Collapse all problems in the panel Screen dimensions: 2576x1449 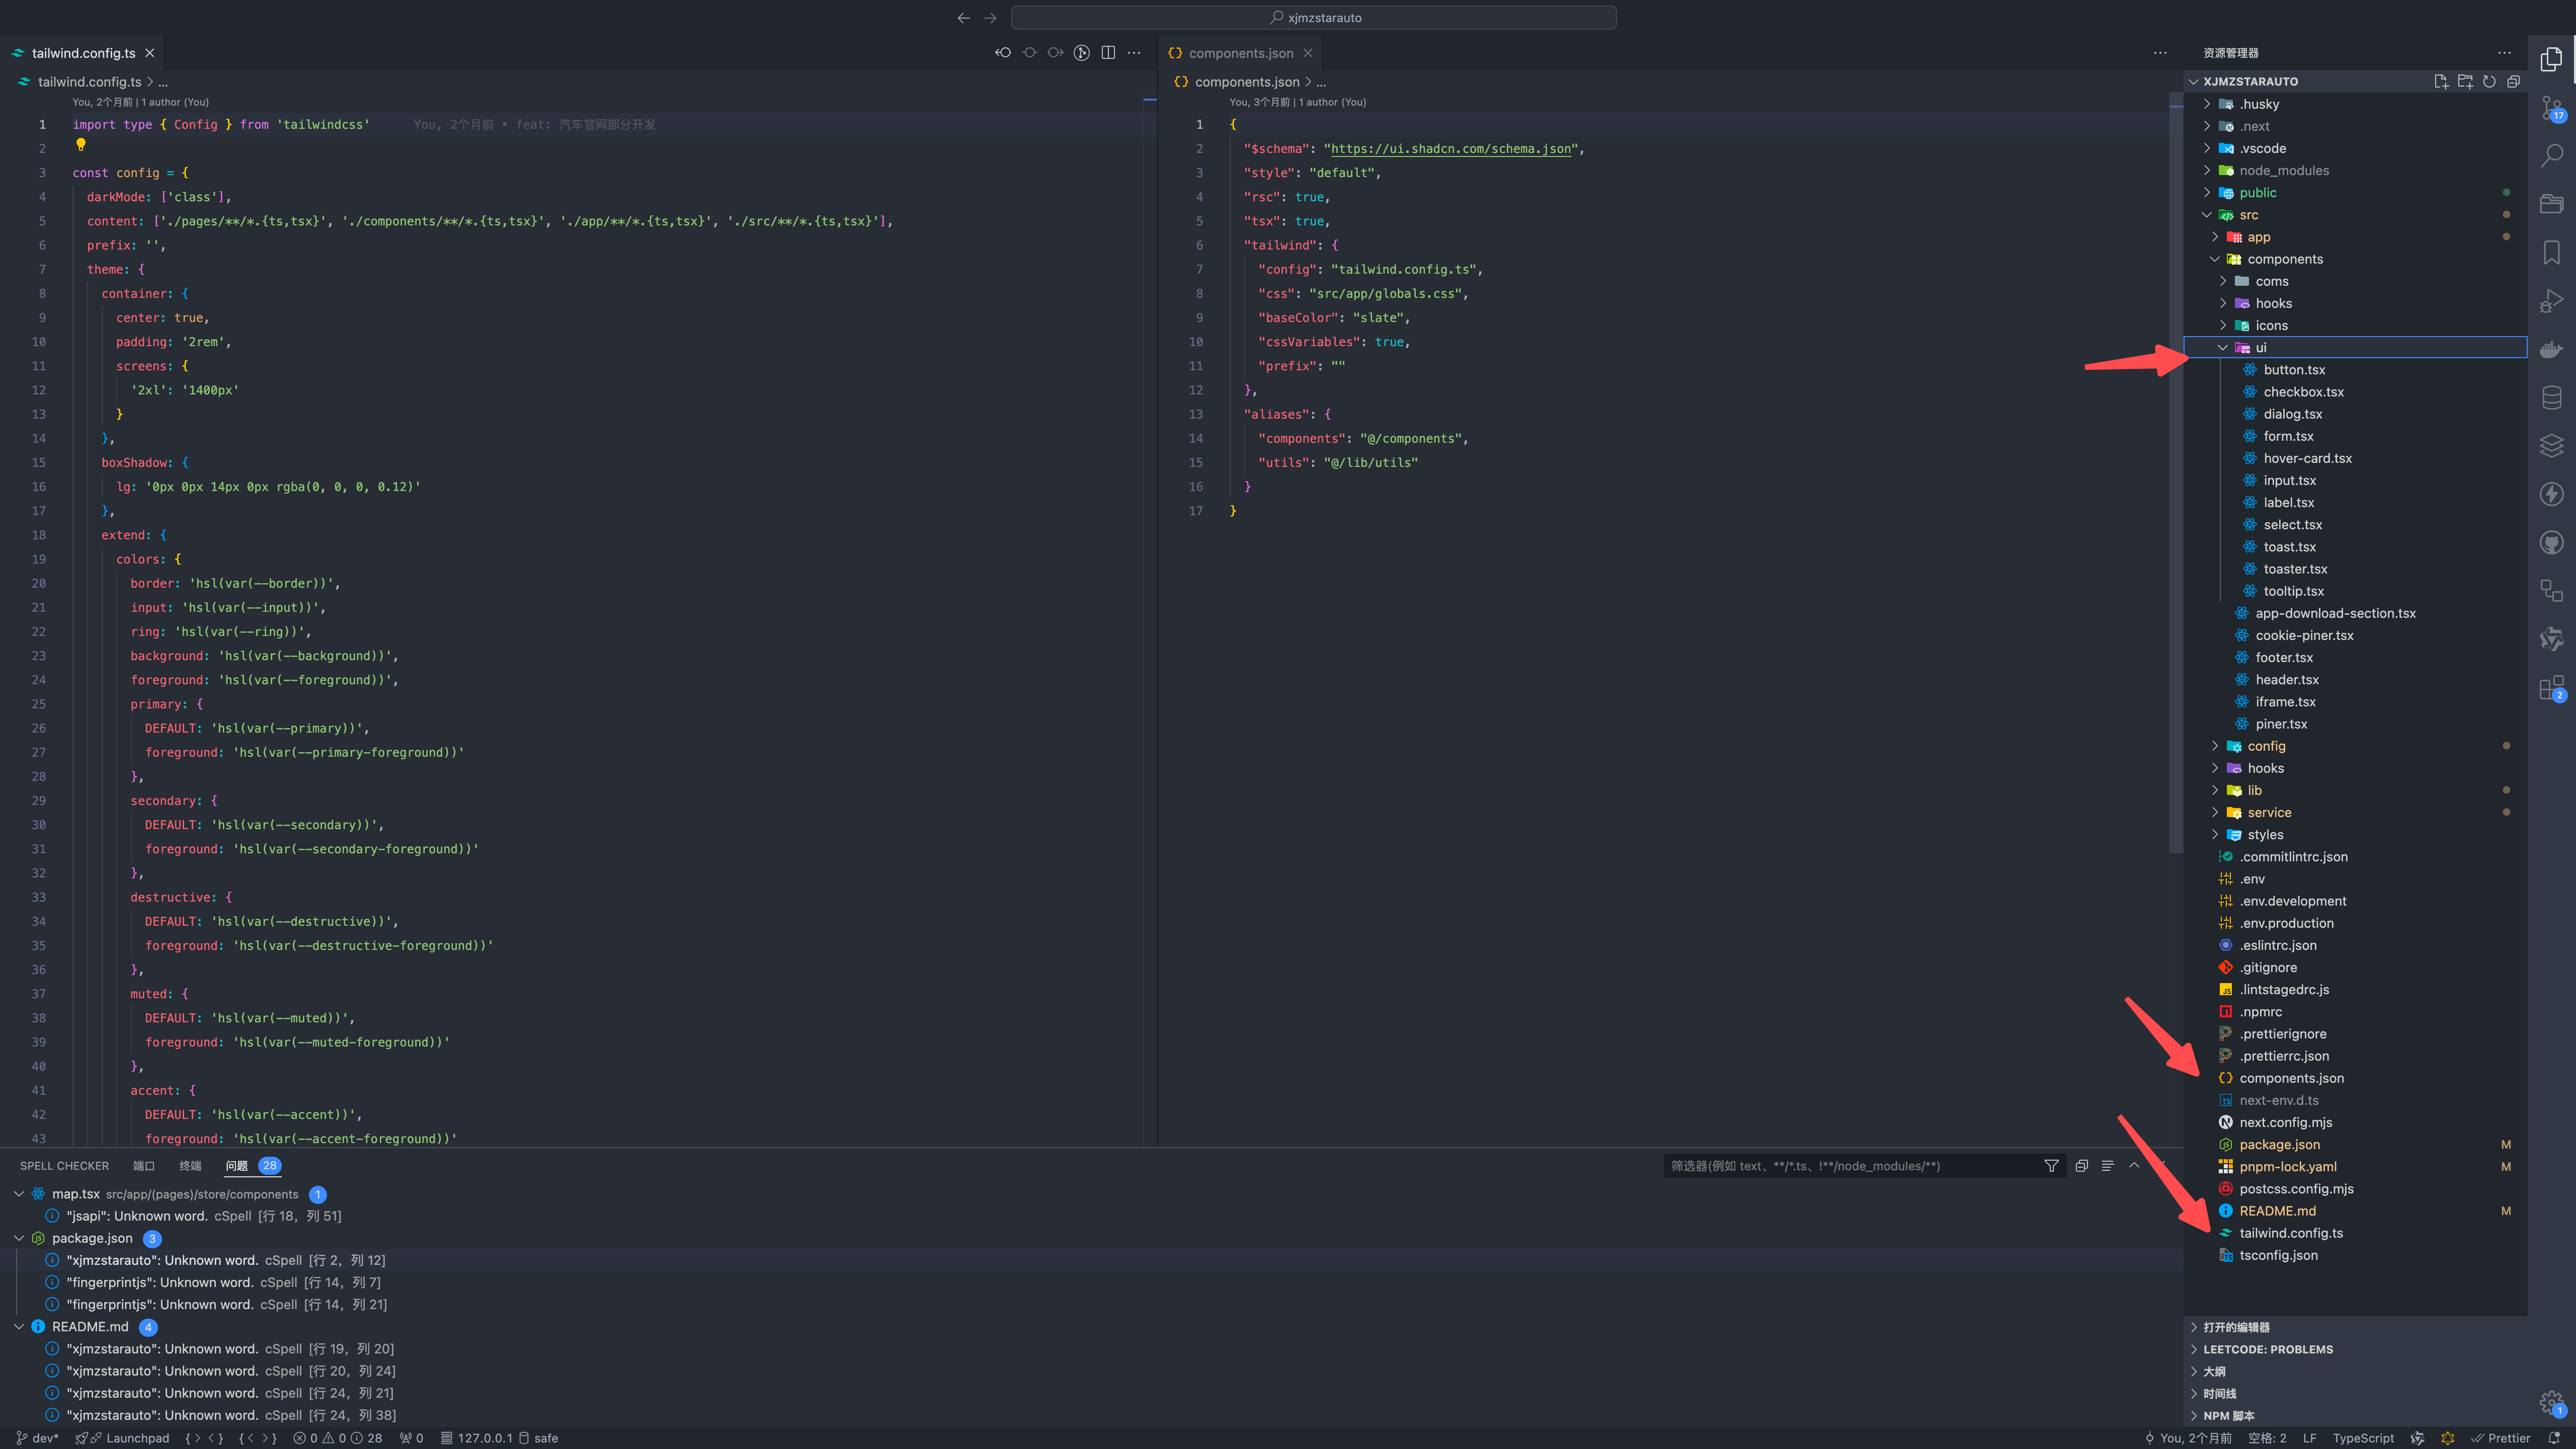point(2082,1165)
